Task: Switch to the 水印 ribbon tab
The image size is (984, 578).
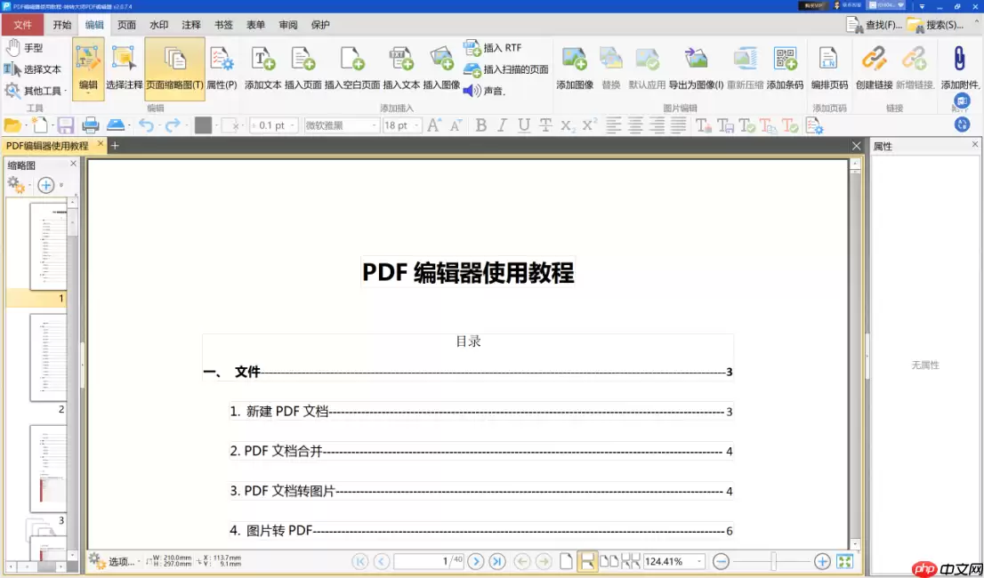Action: pyautogui.click(x=158, y=25)
